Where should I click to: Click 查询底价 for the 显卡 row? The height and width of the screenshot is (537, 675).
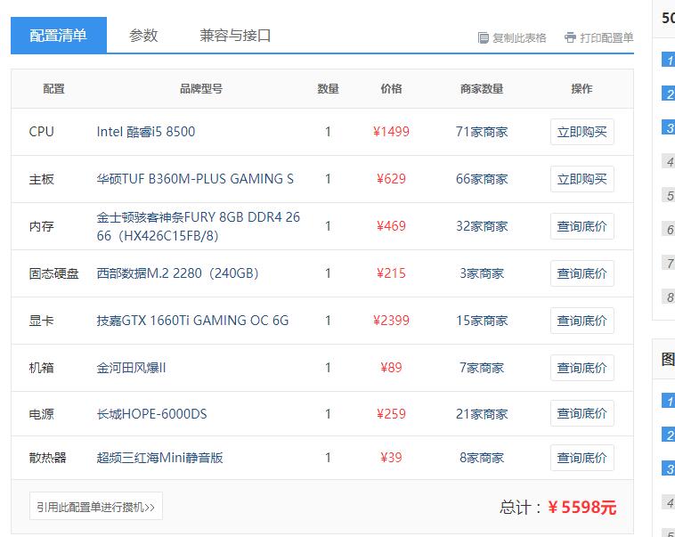(582, 321)
